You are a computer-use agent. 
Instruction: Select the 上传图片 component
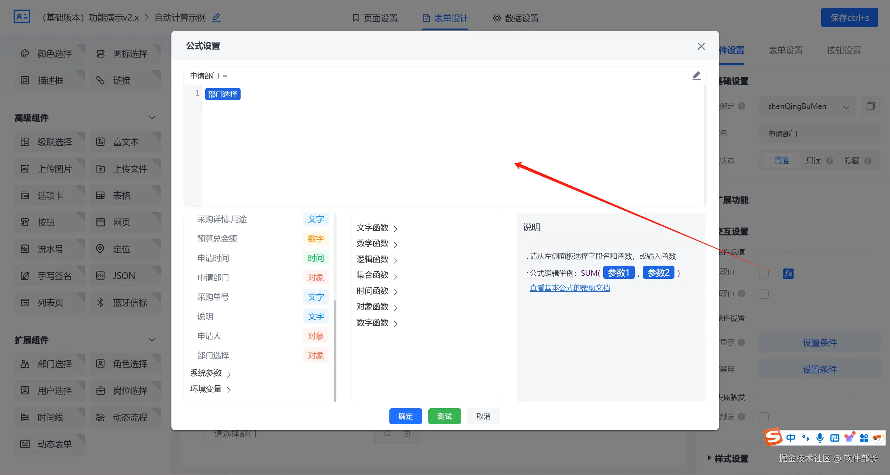click(50, 169)
